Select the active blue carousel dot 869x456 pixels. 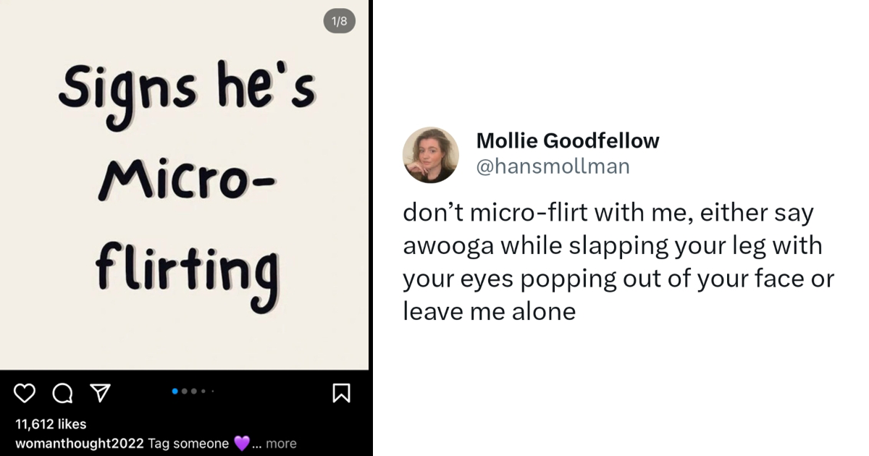(x=175, y=391)
